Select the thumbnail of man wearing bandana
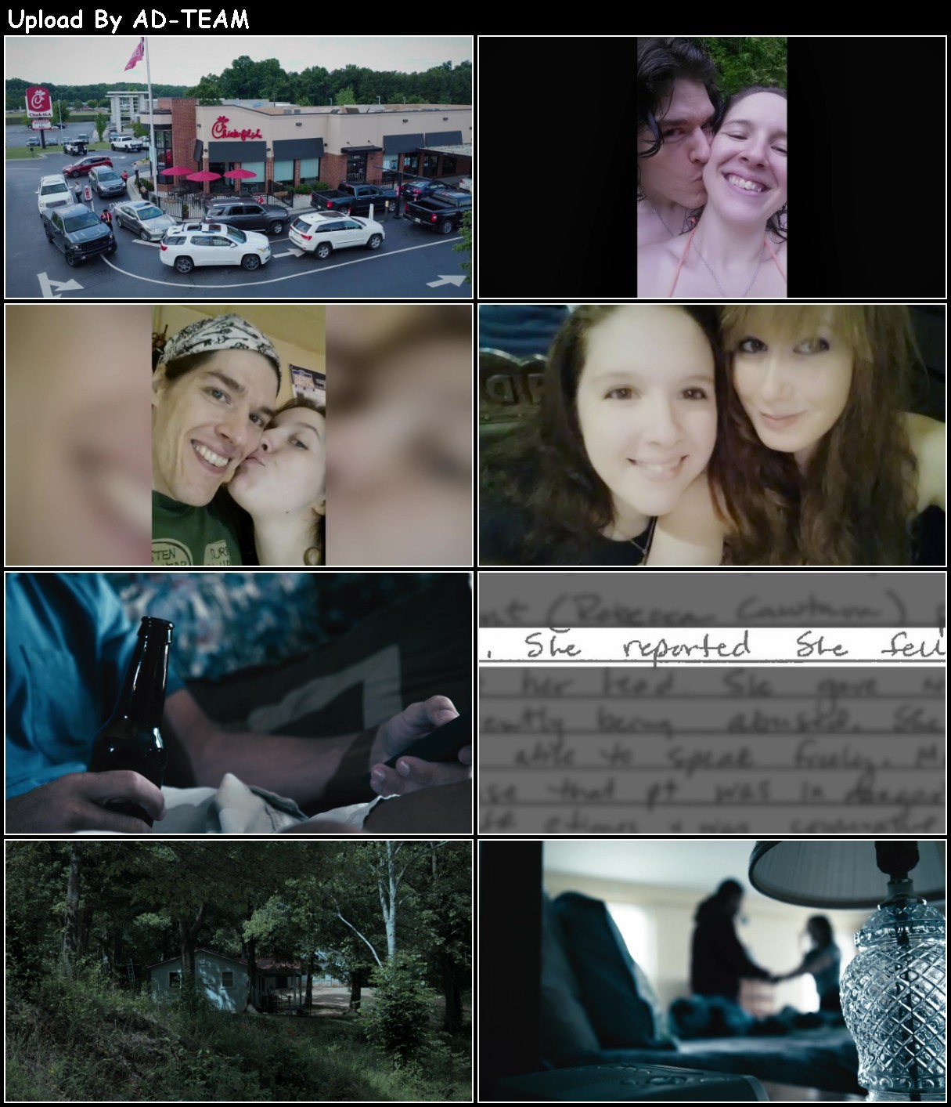Image resolution: width=951 pixels, height=1107 pixels. 239,436
